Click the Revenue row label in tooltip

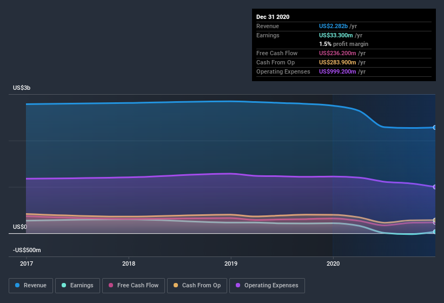268,26
